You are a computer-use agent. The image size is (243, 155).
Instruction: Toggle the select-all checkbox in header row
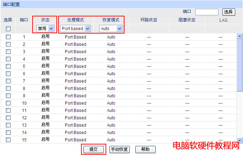coord(8,29)
